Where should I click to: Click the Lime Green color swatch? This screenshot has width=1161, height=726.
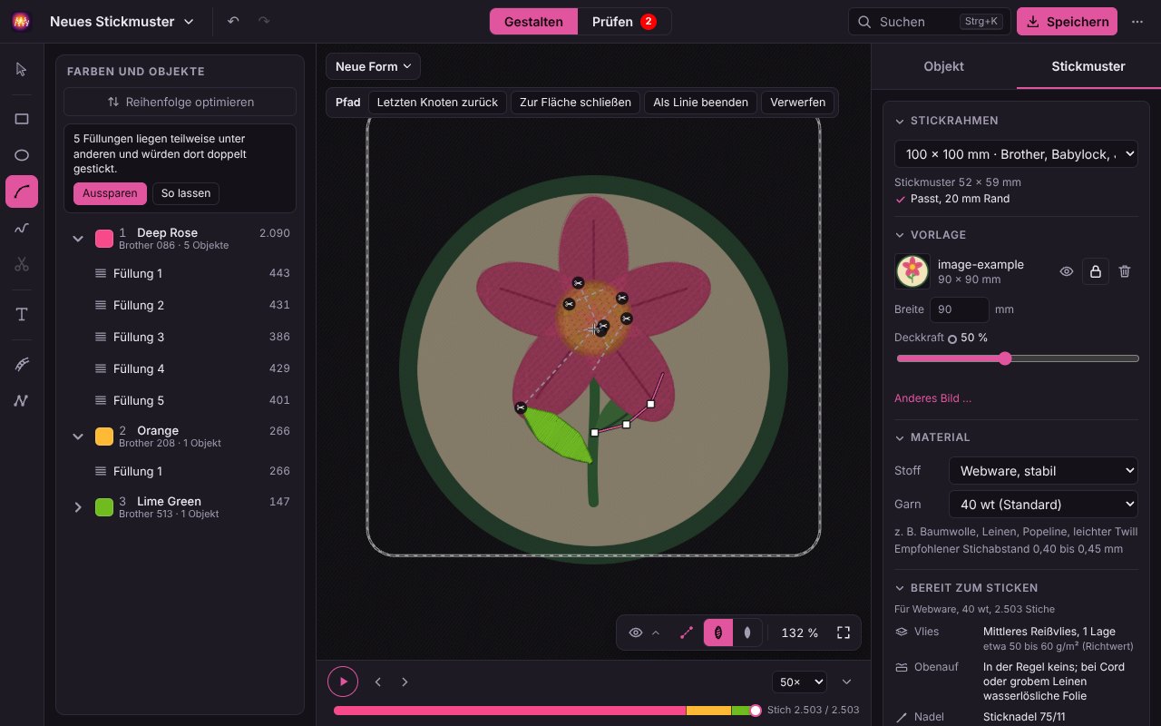[104, 507]
